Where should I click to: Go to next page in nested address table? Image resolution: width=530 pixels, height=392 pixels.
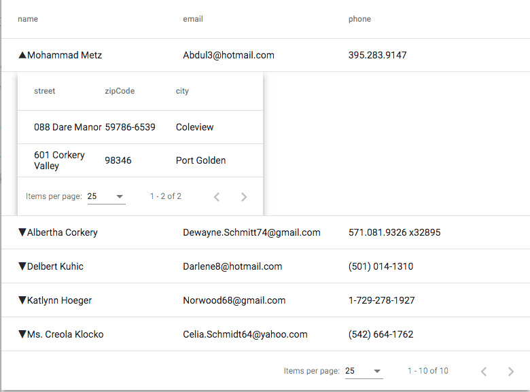pos(244,197)
